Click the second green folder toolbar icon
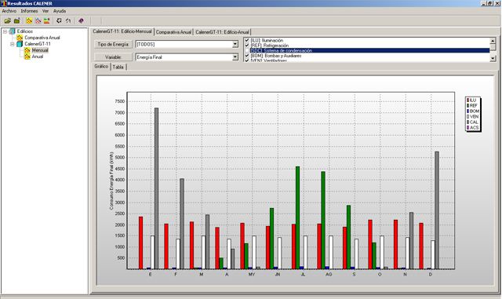 (17, 21)
